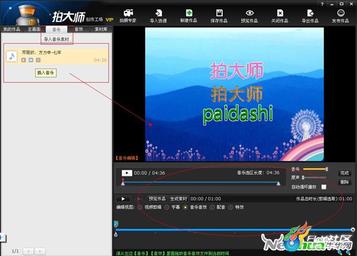Click the 【音乐编辑】 label under preview
The image size is (357, 256).
(x=127, y=158)
